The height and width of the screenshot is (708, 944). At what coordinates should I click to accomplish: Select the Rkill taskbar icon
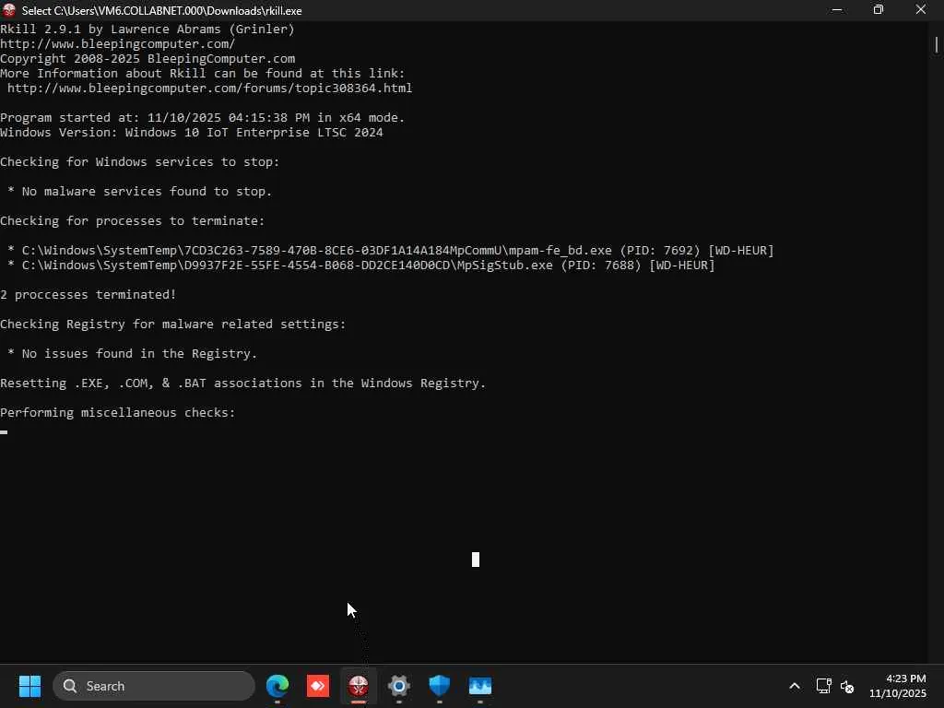[359, 686]
